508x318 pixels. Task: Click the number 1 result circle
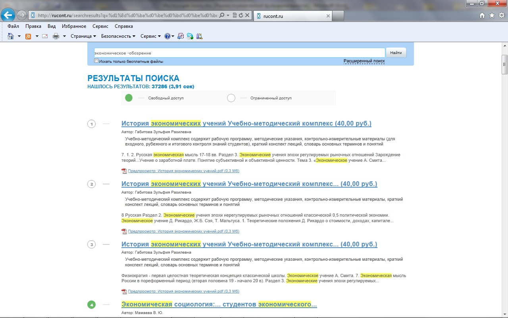pos(92,124)
